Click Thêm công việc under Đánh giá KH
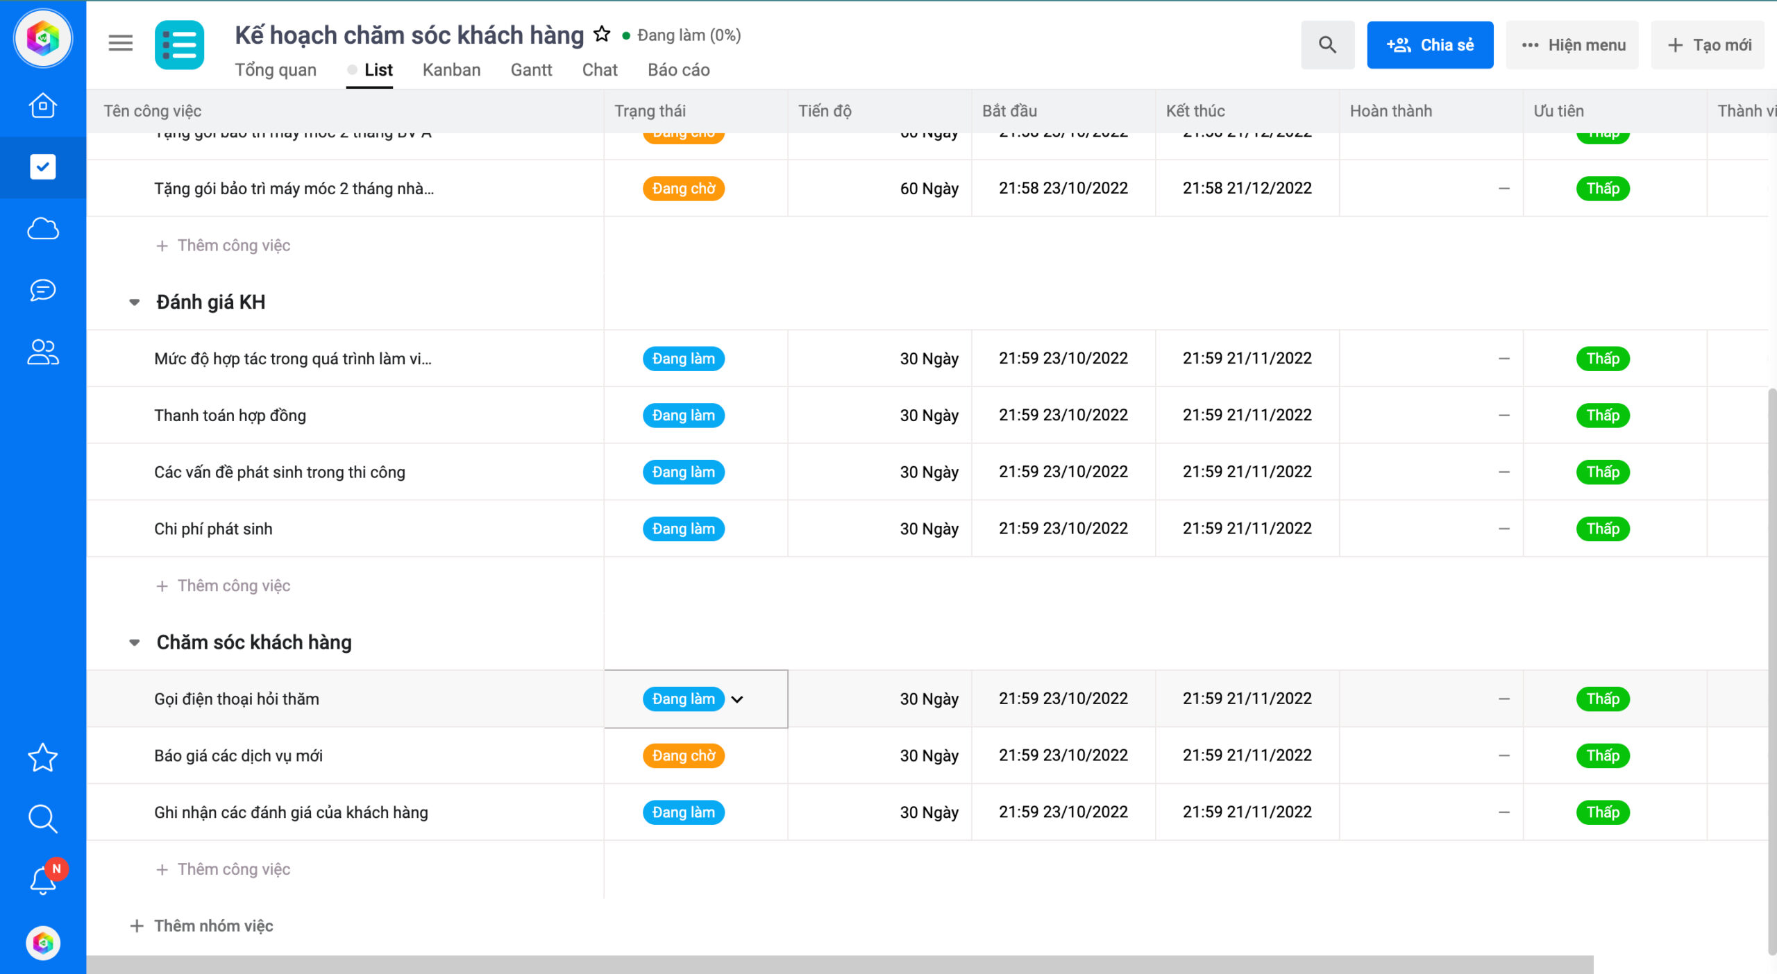The image size is (1777, 974). [x=224, y=586]
